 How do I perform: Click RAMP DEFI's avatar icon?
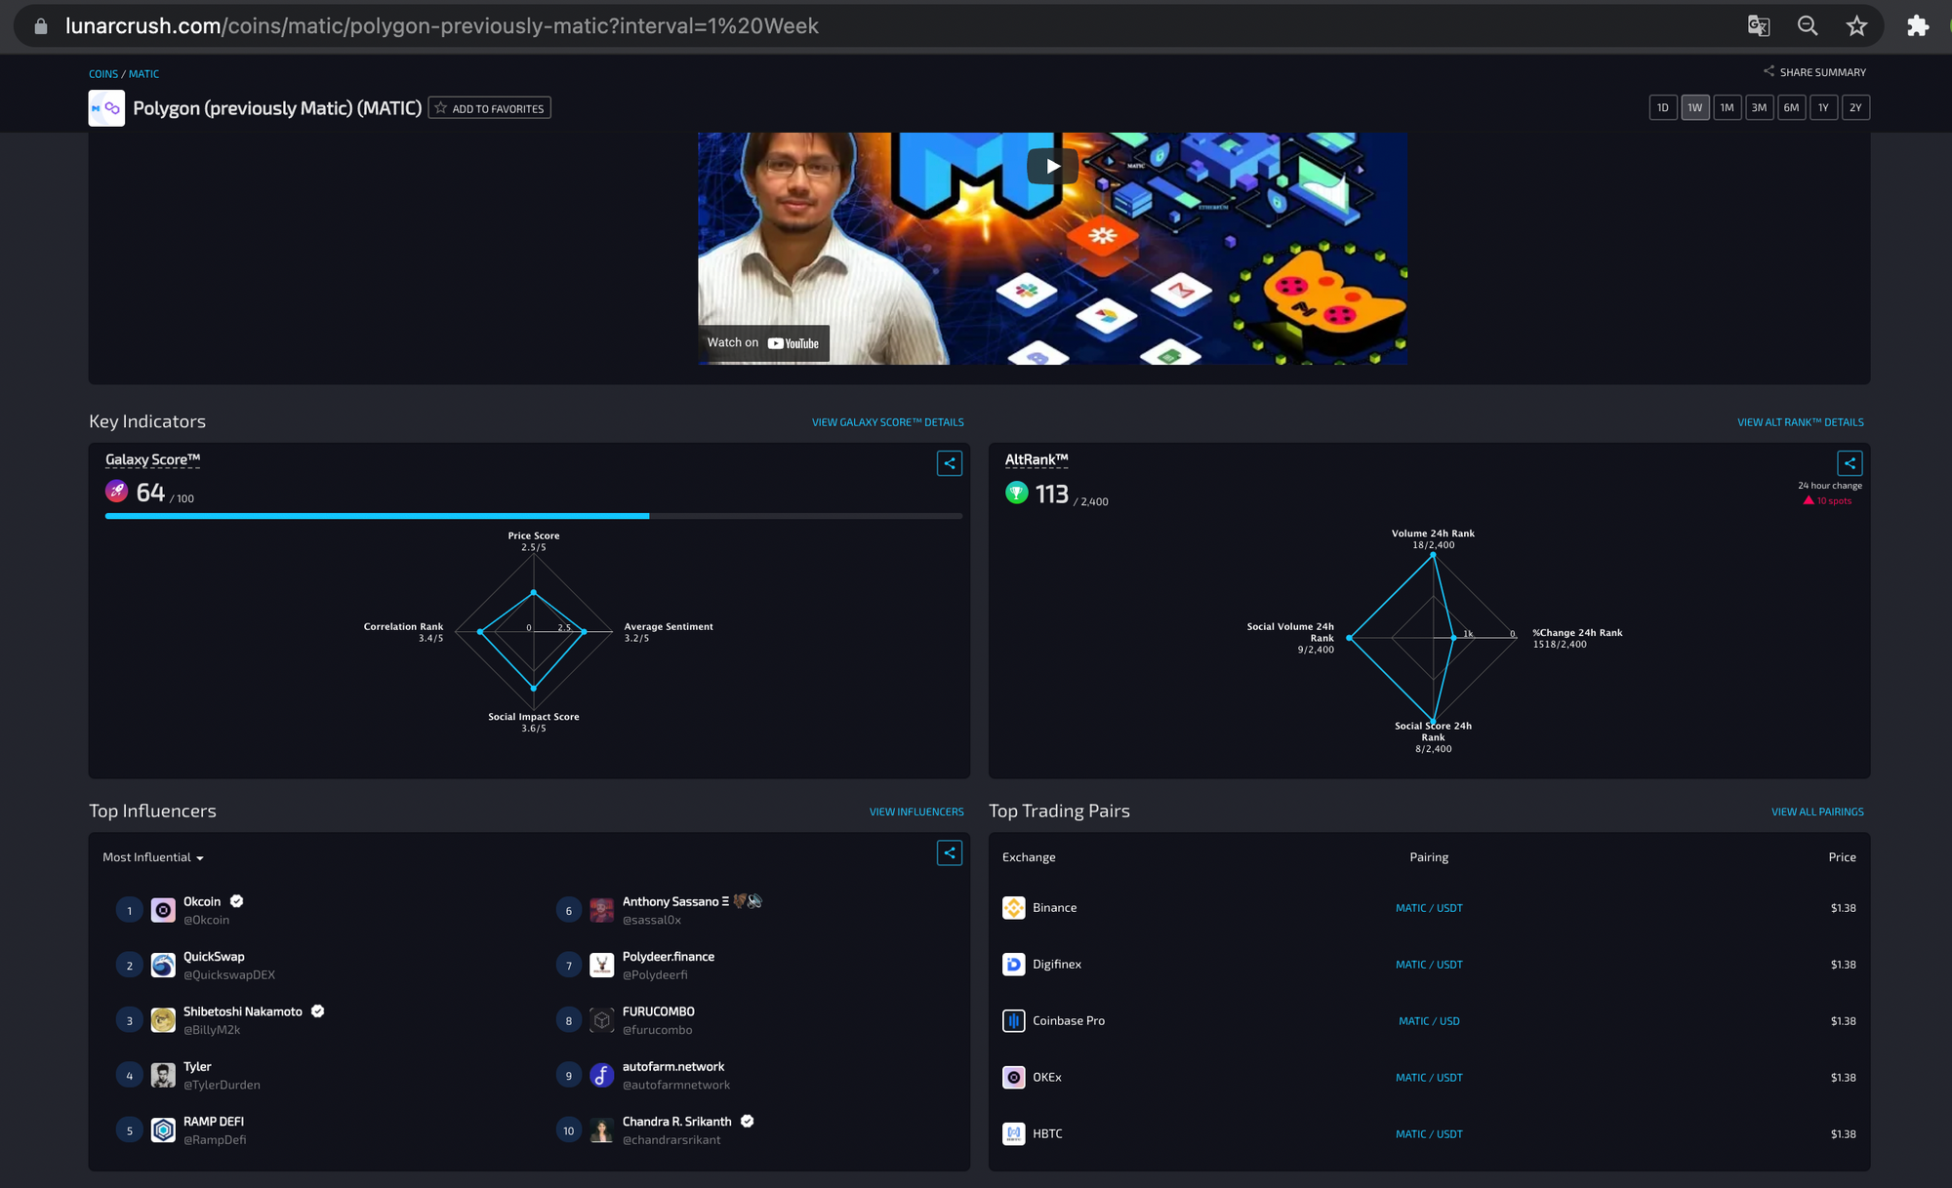click(x=163, y=1130)
